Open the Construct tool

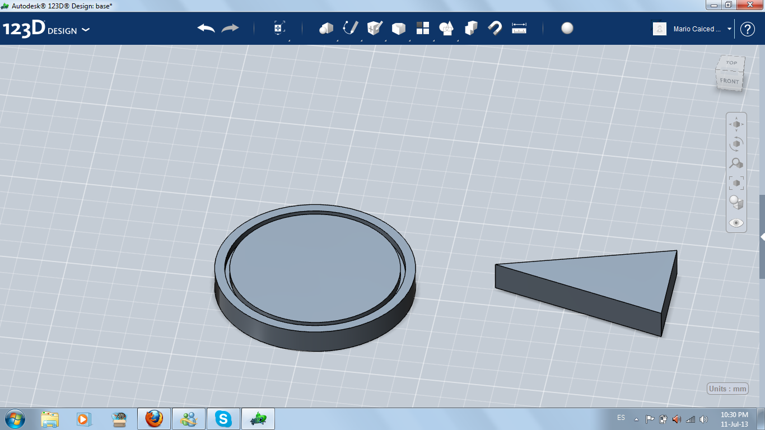click(x=374, y=28)
